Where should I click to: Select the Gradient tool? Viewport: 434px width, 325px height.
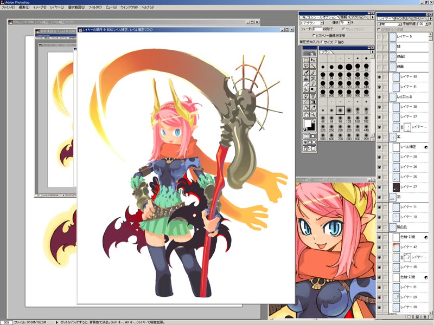tap(313, 102)
